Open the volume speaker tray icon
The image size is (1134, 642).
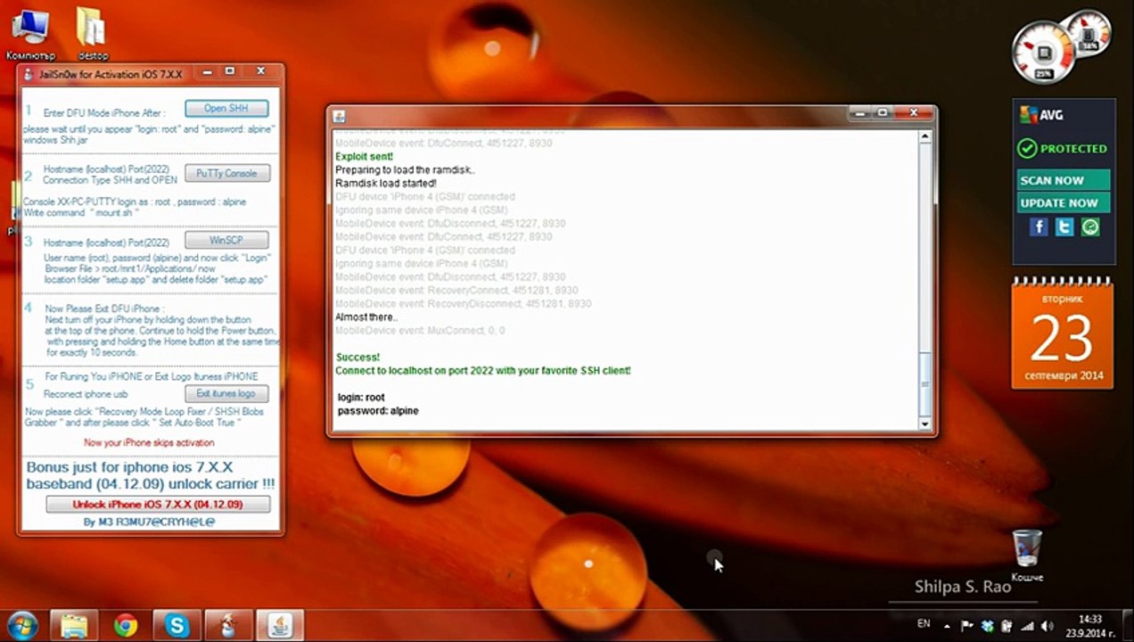[1046, 626]
